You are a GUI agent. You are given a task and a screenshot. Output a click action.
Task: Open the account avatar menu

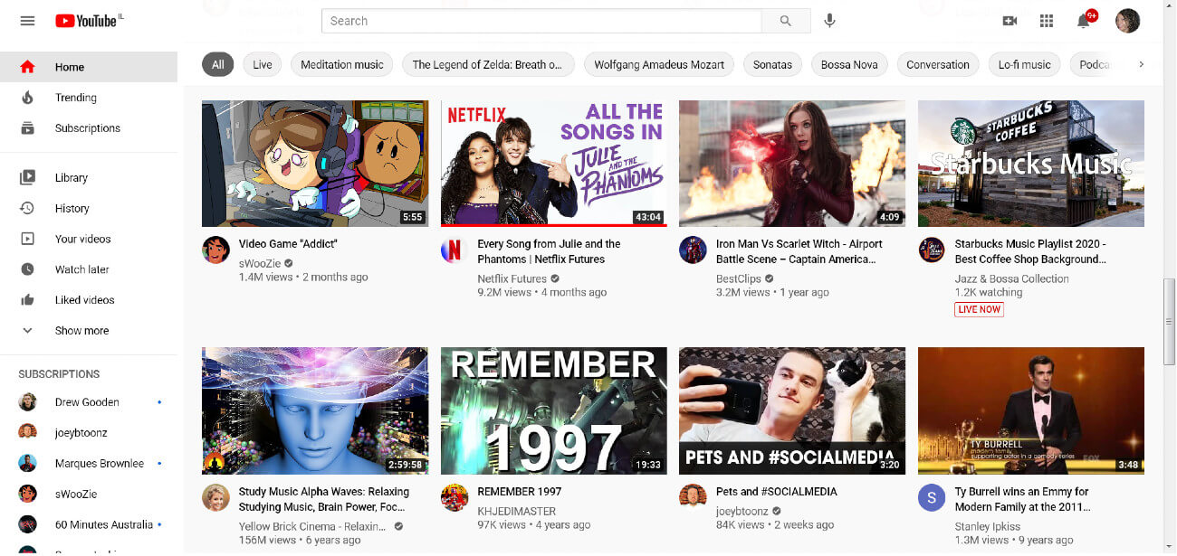[x=1127, y=21]
